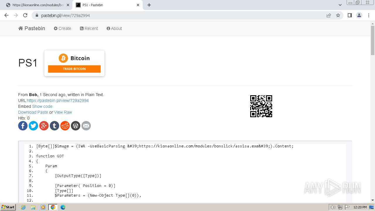Open media player from taskbar
Viewport: 375px width, 211px height.
[x=43, y=207]
